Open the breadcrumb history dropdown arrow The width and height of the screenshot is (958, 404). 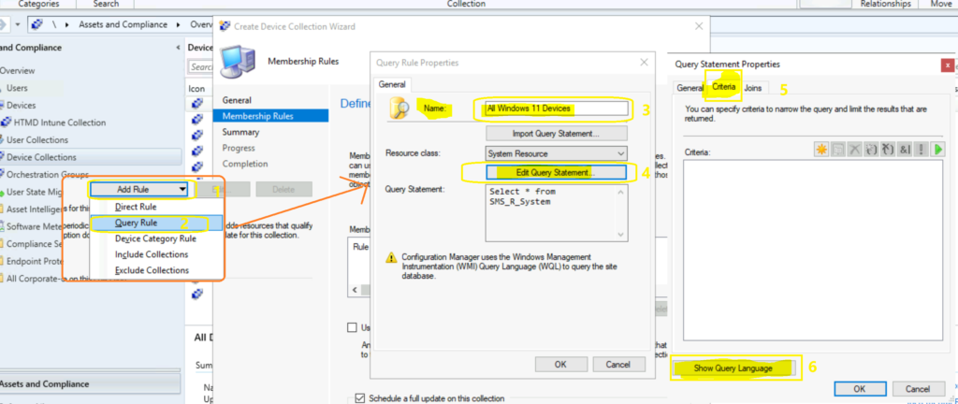click(18, 25)
